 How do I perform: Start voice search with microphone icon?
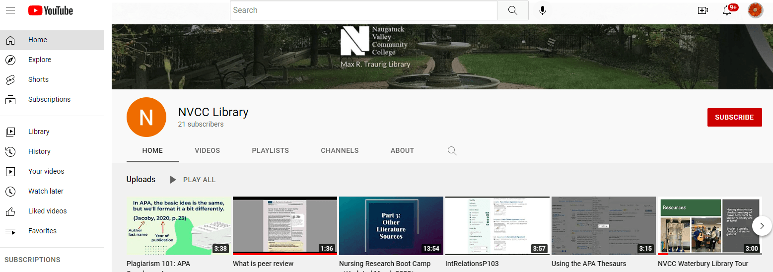543,10
